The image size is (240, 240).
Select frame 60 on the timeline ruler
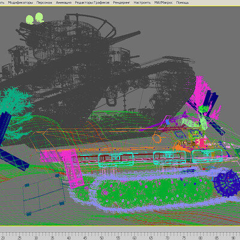click(134, 238)
